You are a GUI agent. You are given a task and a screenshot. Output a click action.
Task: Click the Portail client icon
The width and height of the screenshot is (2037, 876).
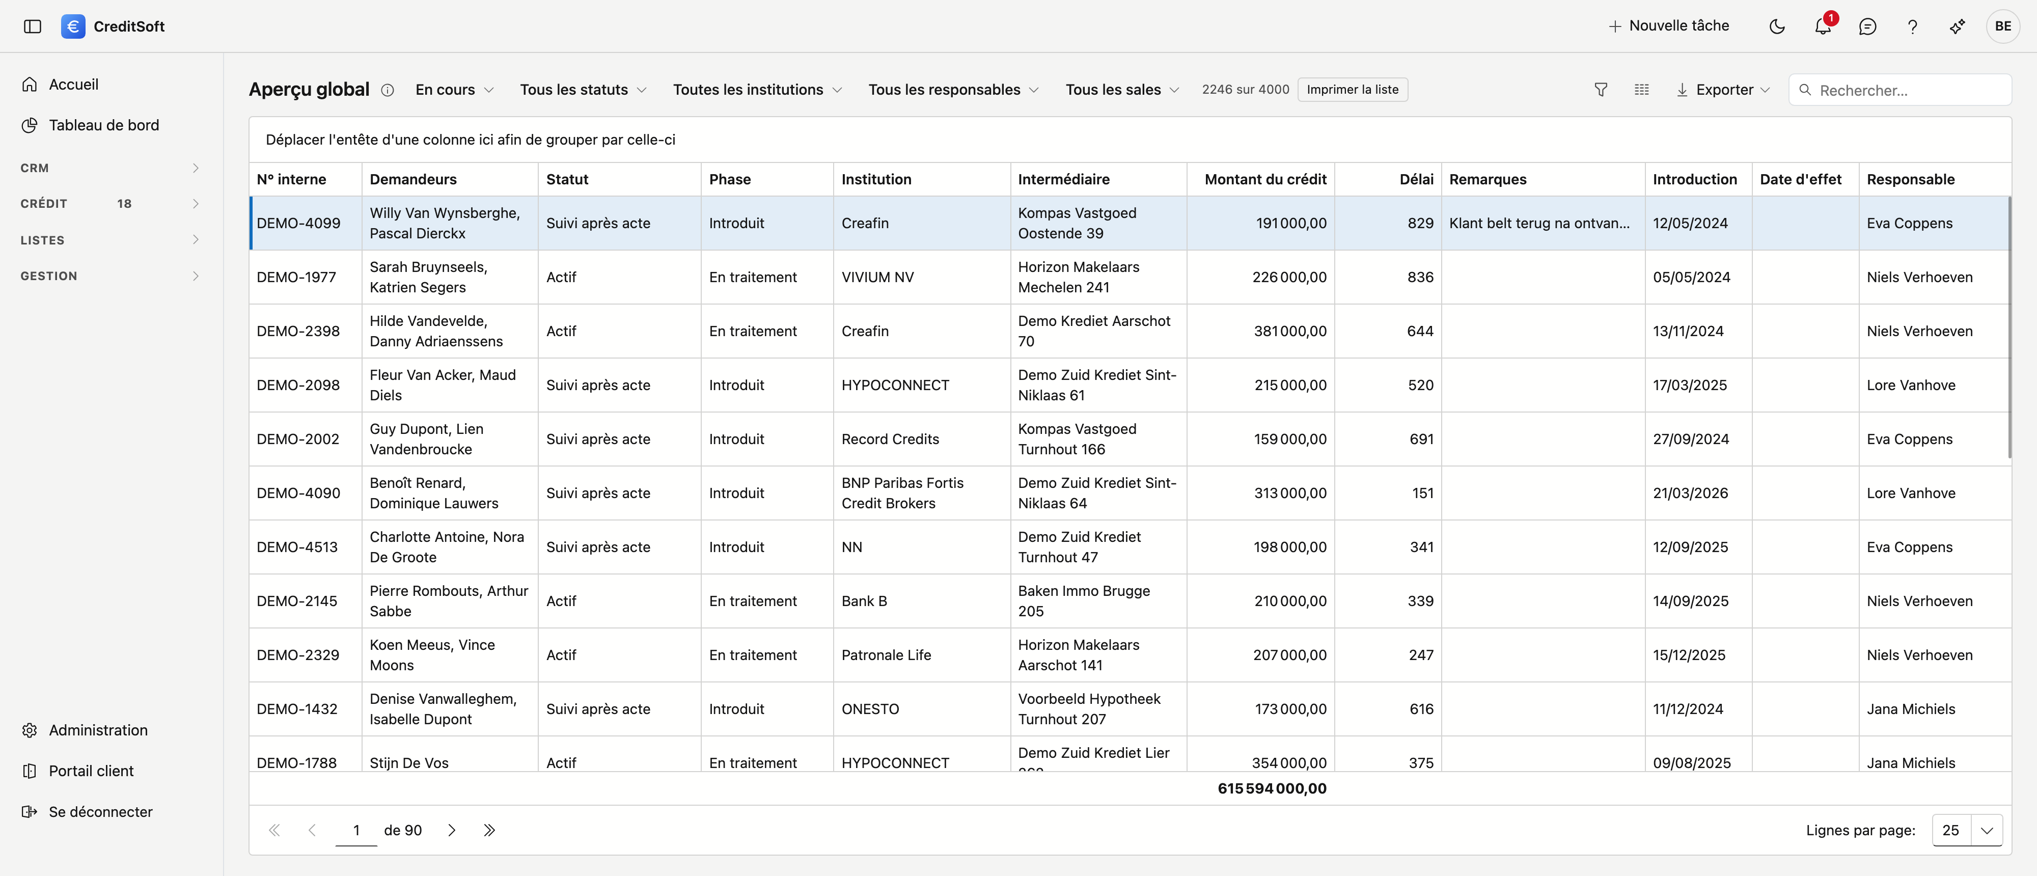point(29,771)
